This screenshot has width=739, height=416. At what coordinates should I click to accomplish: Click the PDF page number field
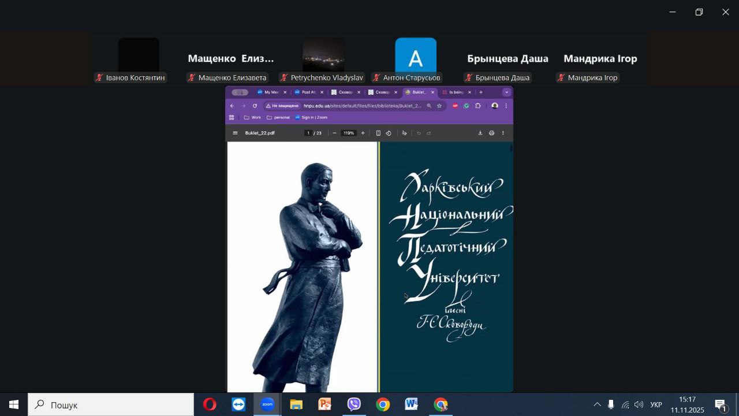[x=308, y=133]
